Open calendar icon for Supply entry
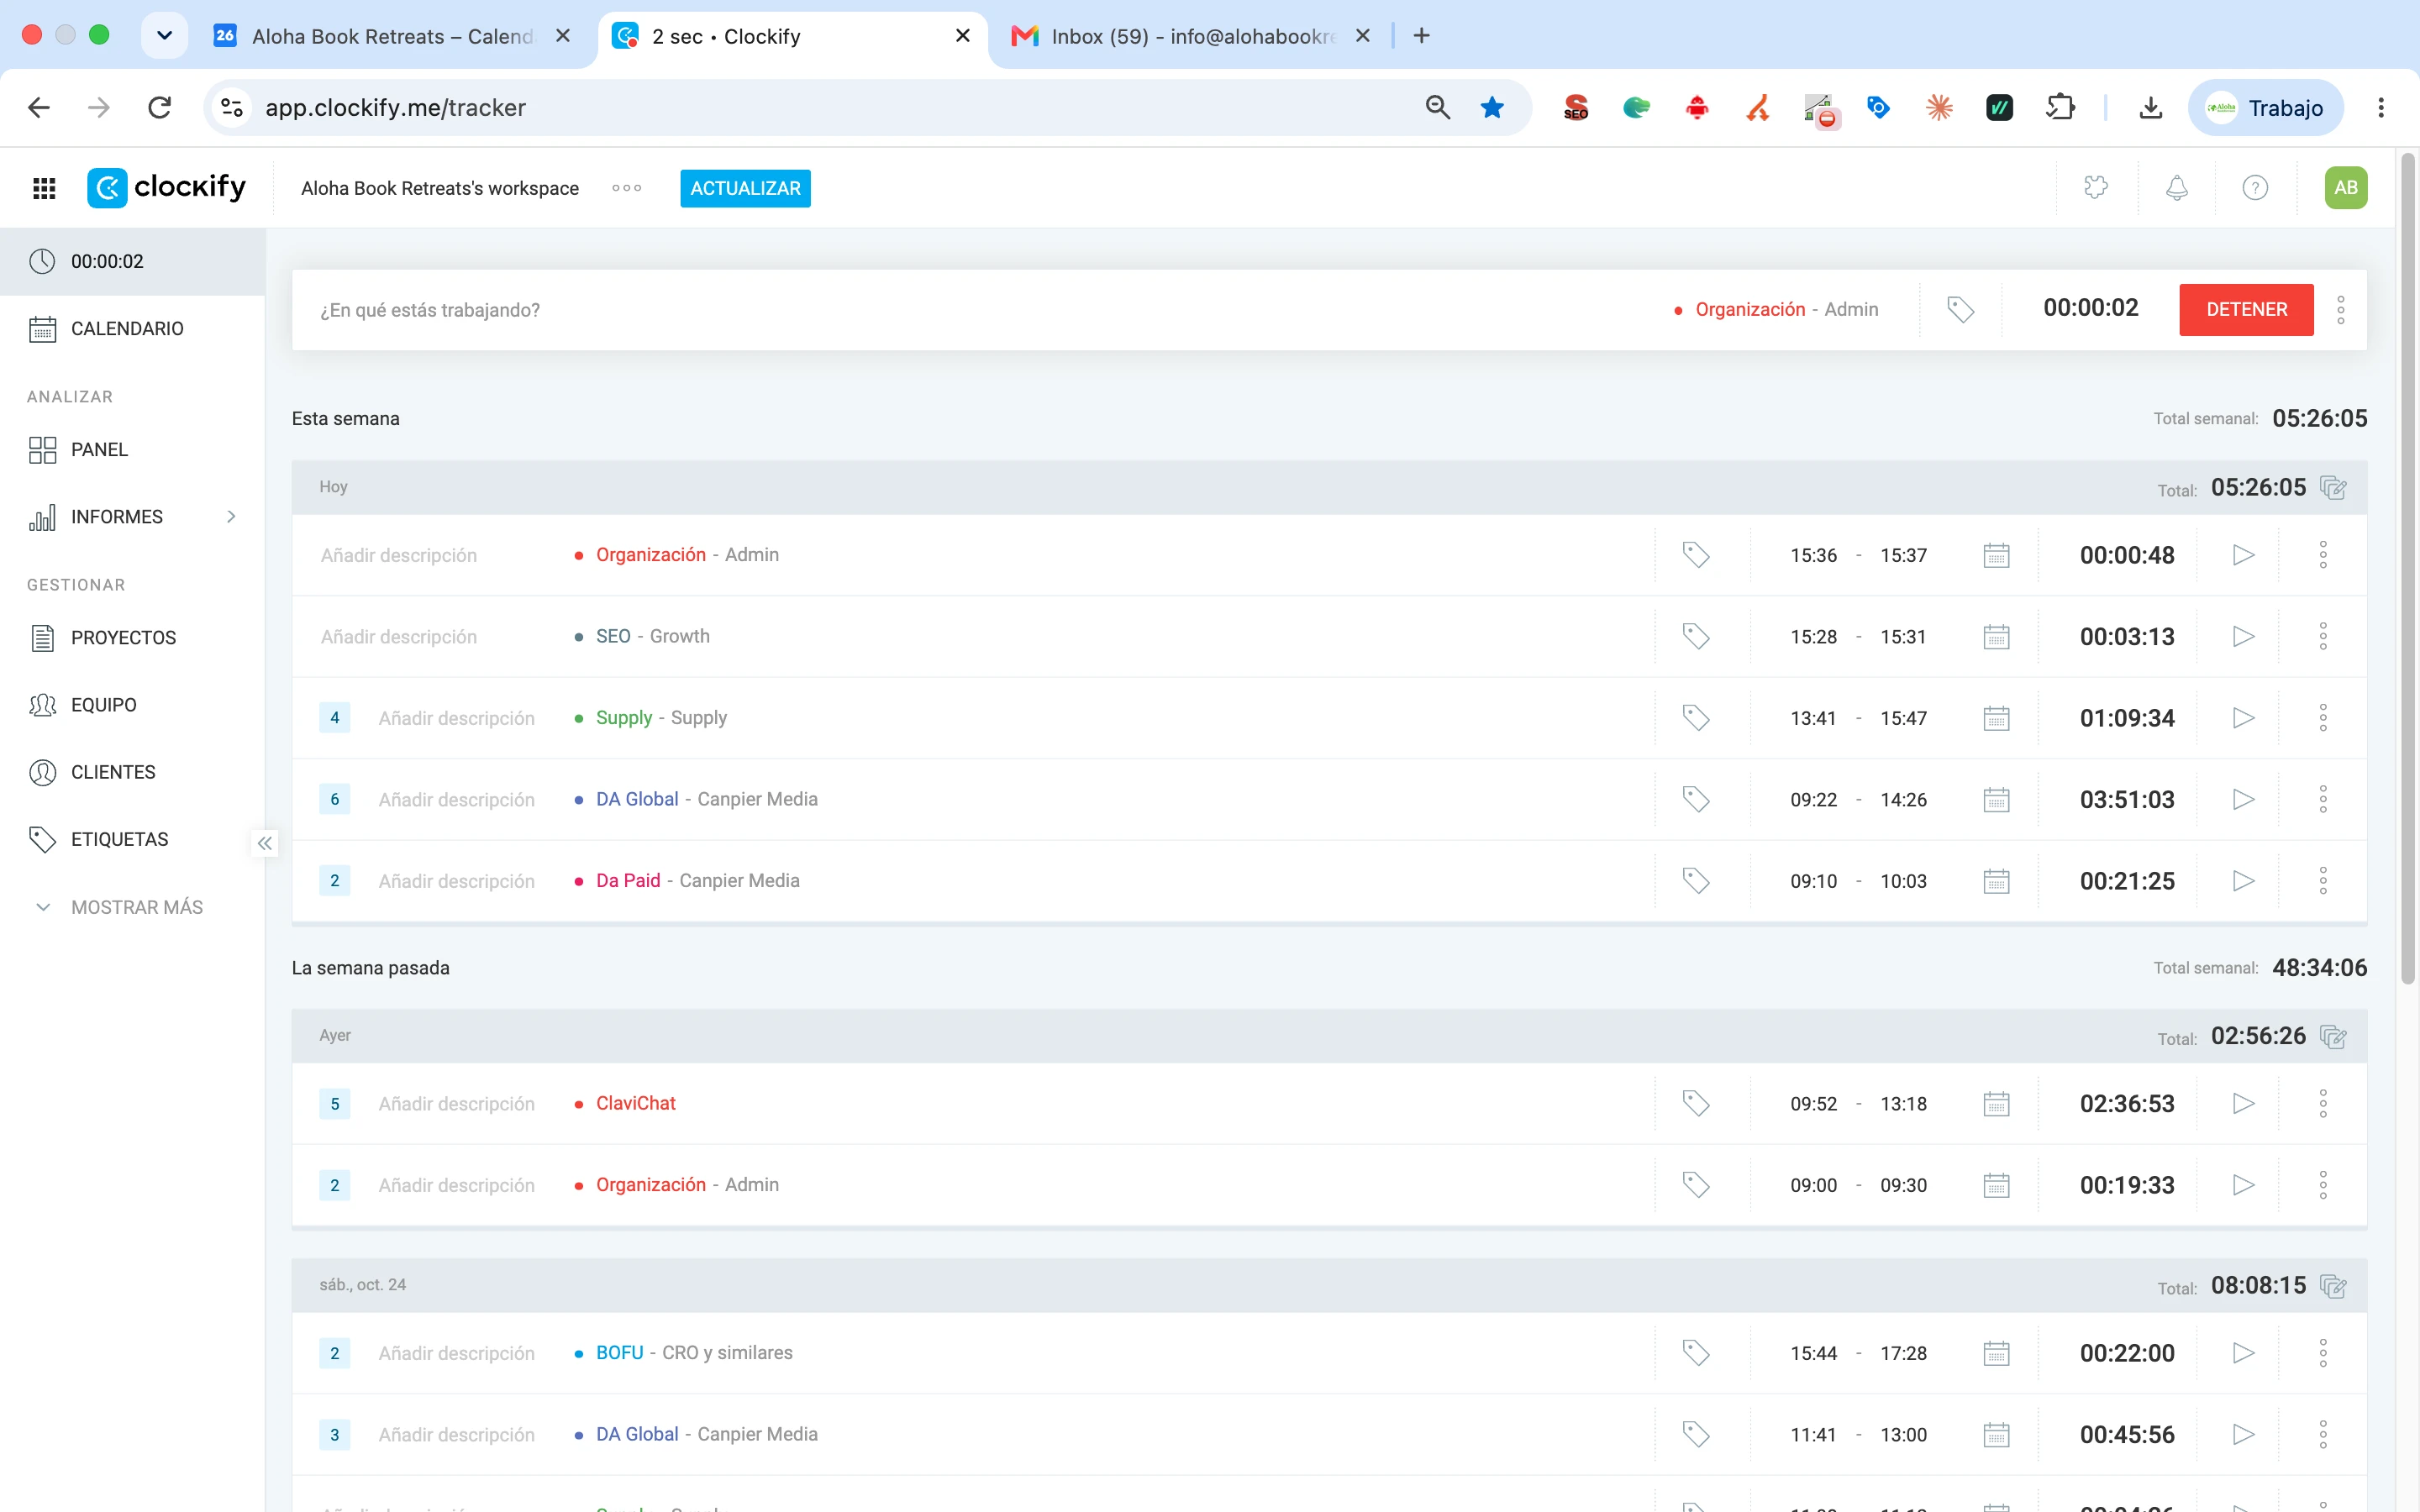Screen dimensions: 2420x1512 click(x=1996, y=718)
